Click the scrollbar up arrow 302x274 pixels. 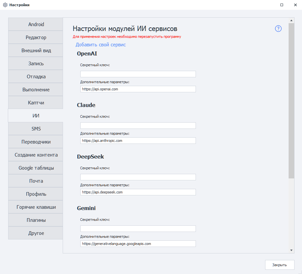pos(292,21)
